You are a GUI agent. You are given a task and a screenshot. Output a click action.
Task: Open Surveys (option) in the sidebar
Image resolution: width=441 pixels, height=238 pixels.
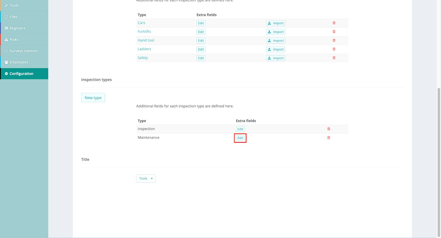(24, 51)
